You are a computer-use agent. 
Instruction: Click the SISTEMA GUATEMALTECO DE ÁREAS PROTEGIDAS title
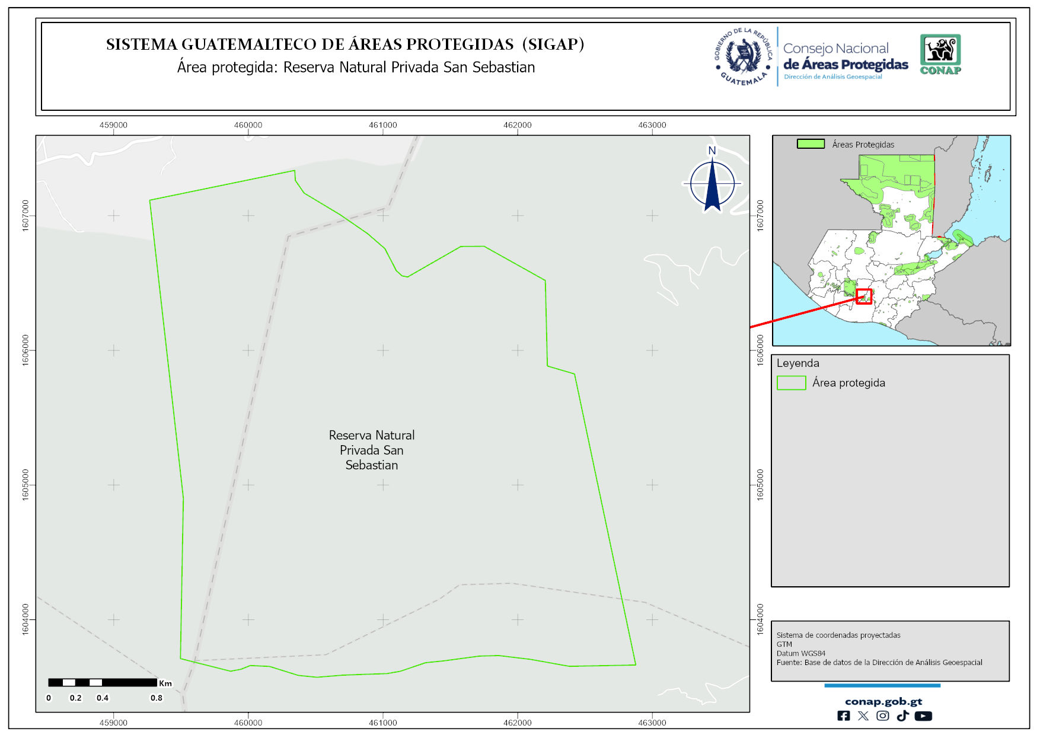point(345,44)
